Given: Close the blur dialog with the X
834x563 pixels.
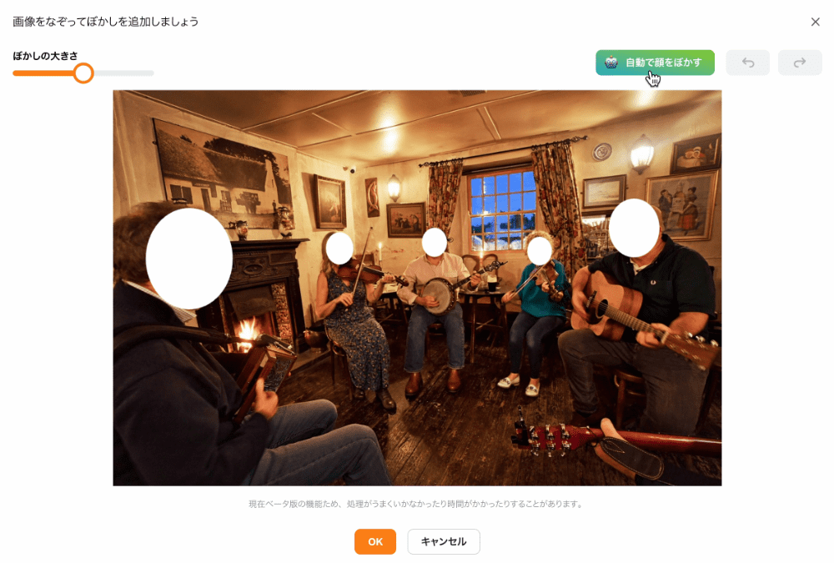Looking at the screenshot, I should 815,22.
